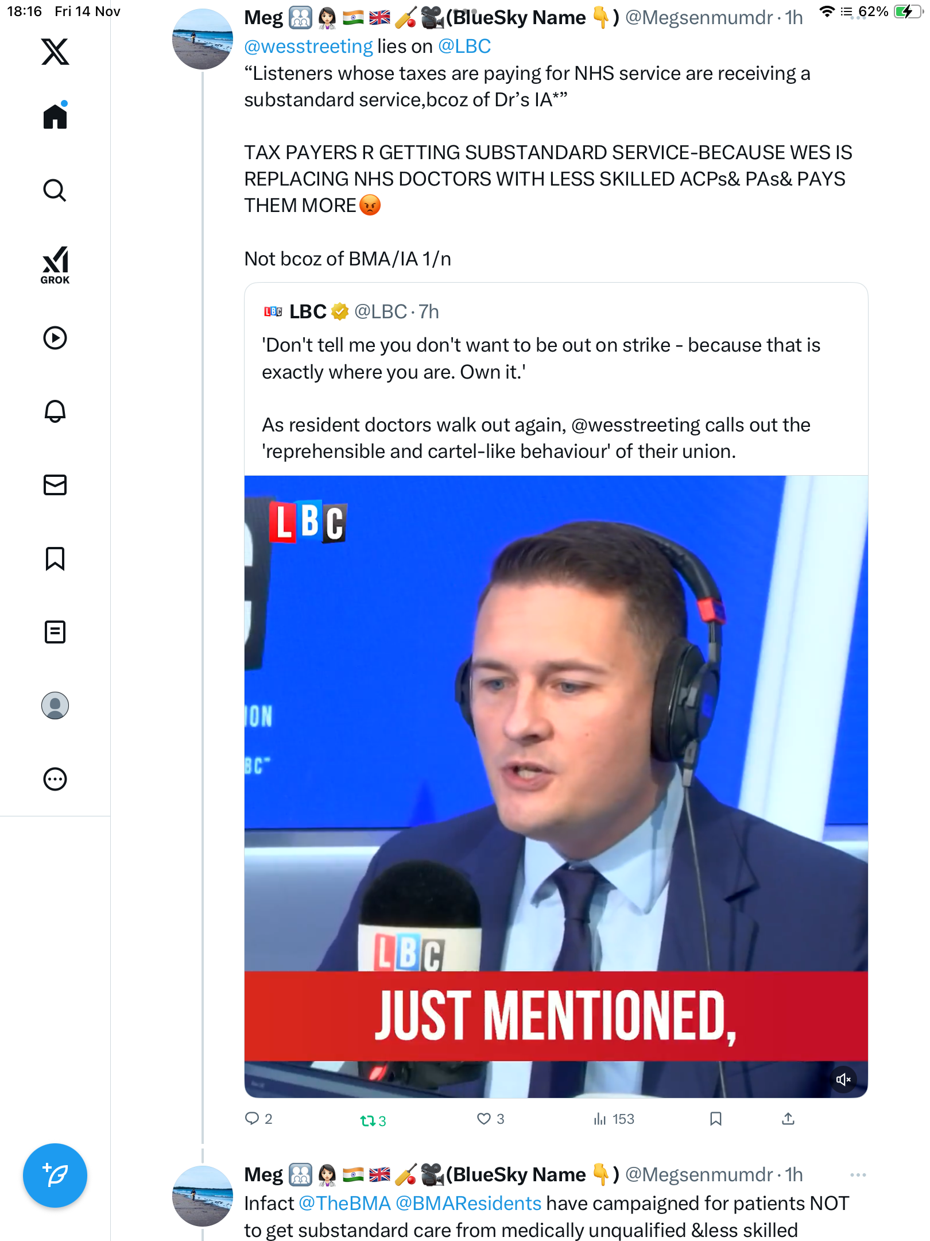Open Grok from the sidebar
Screen dimensions: 930x1241
click(55, 265)
